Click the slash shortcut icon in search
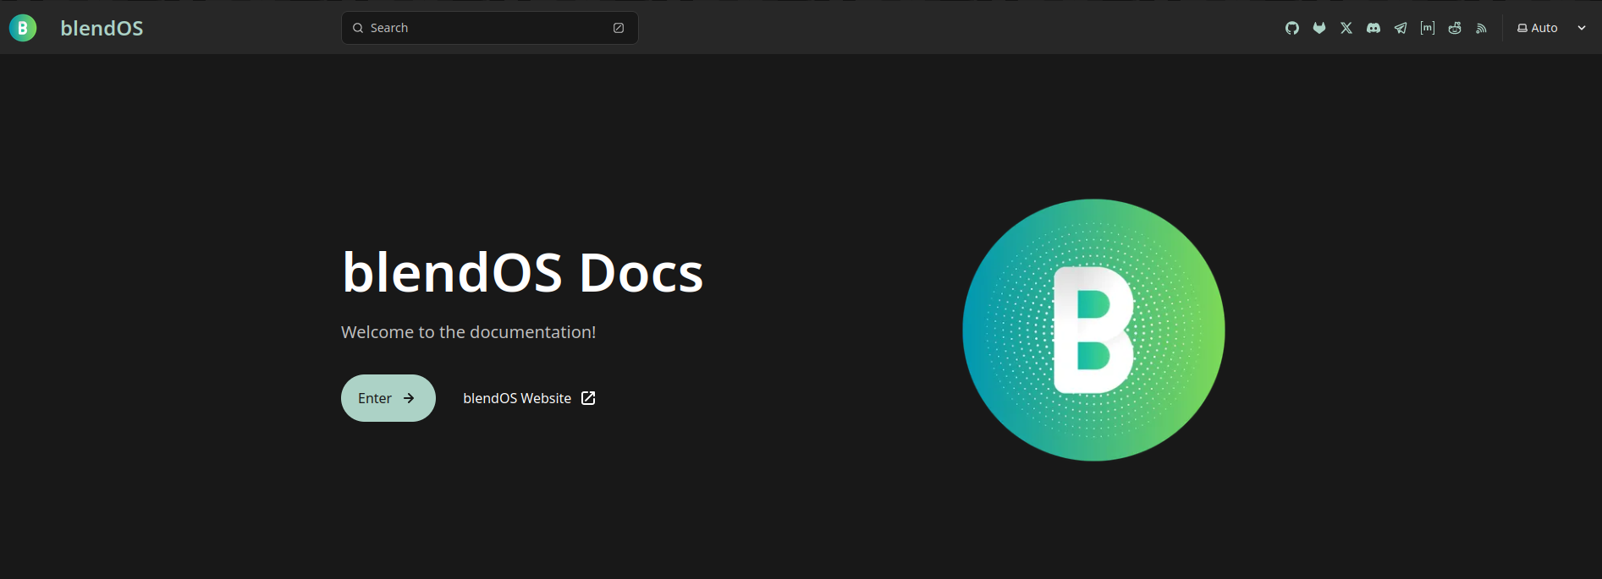Viewport: 1602px width, 579px height. pyautogui.click(x=619, y=28)
